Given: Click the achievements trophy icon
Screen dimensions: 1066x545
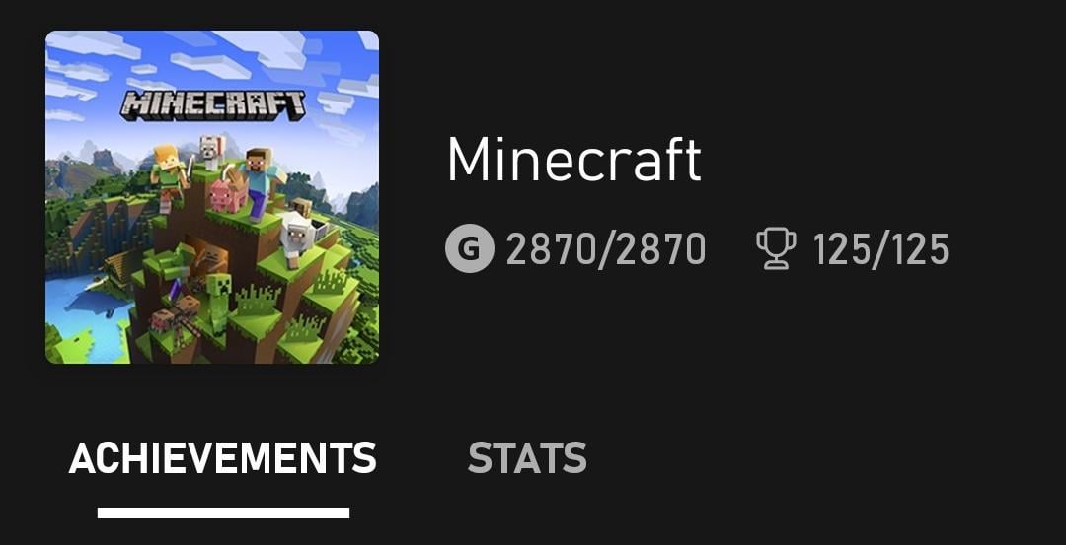Looking at the screenshot, I should pos(777,249).
